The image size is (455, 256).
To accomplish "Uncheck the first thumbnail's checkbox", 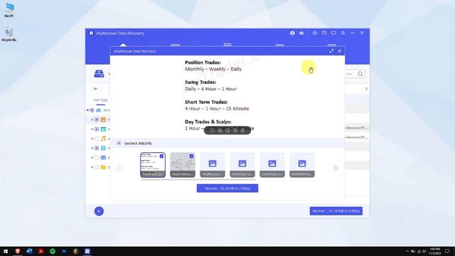I will point(161,156).
